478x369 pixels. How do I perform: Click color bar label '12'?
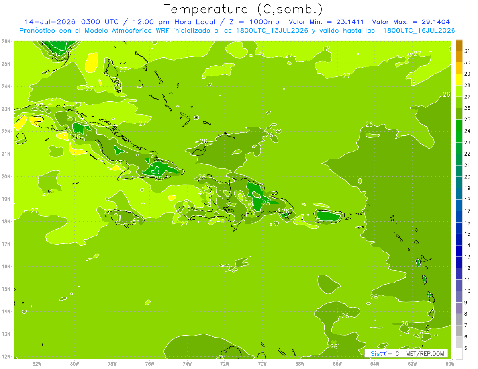467,268
